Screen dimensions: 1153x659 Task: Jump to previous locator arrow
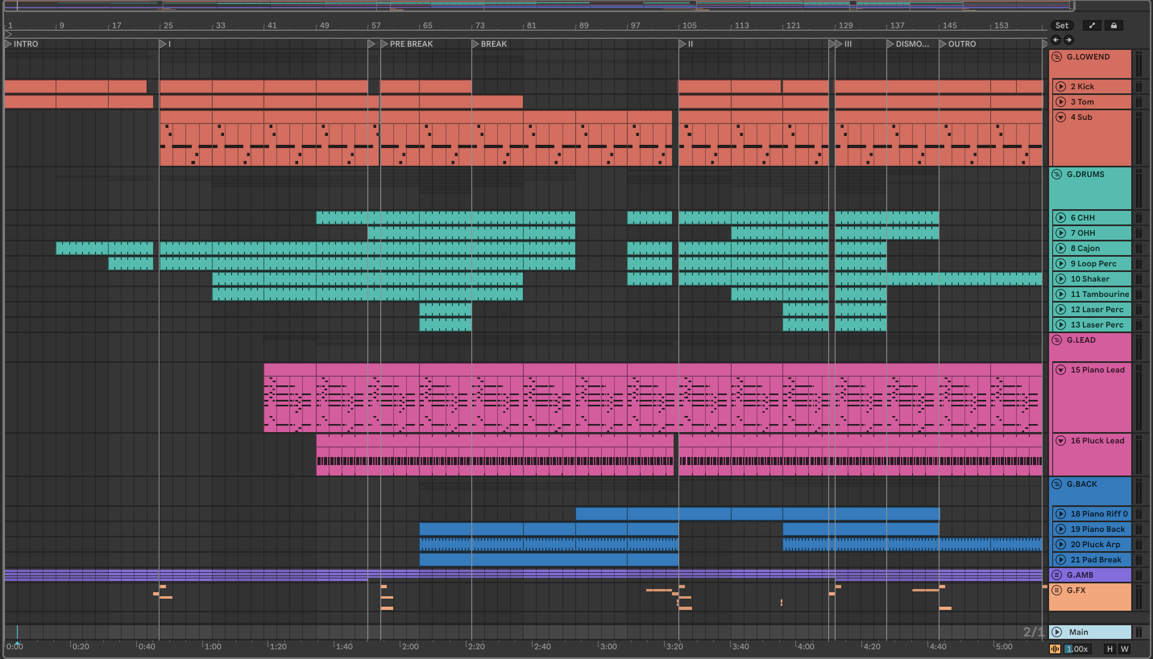pos(1056,40)
